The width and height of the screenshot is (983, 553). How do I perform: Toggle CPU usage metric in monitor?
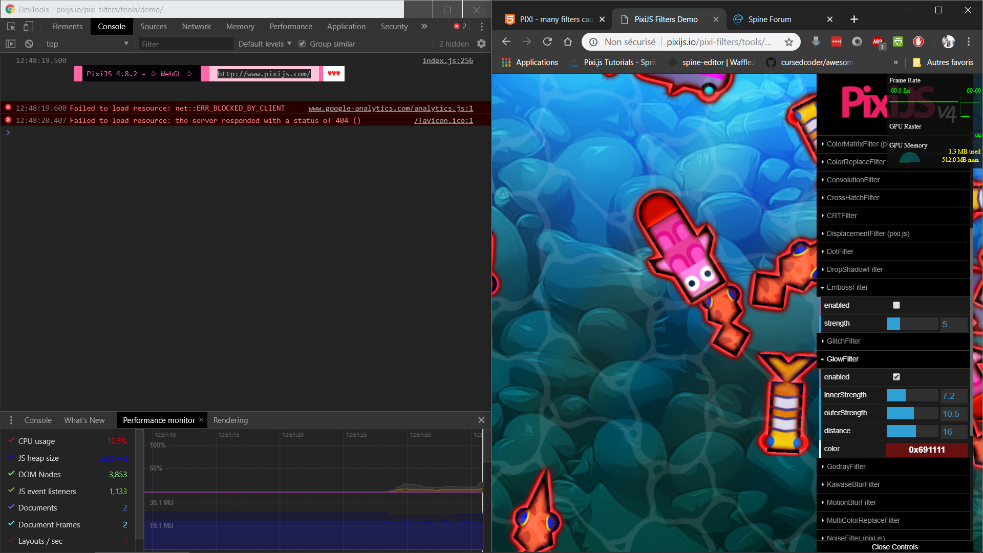pos(11,440)
